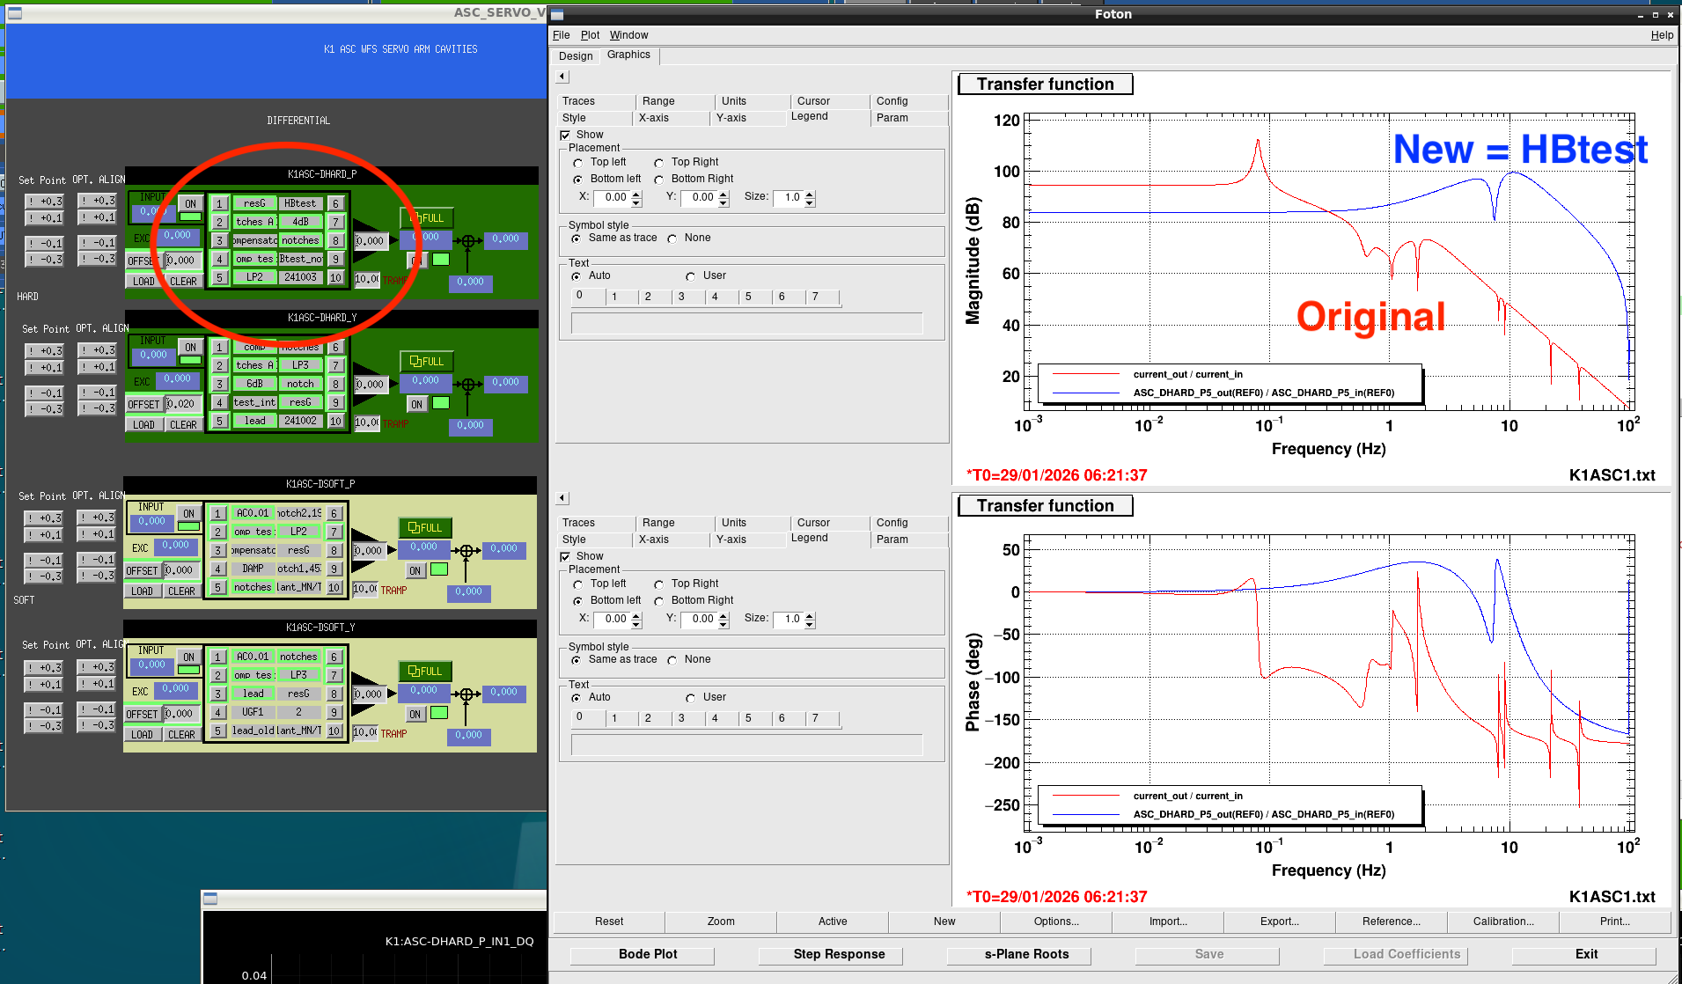Open the FULL screen for DHARD_Y

pos(427,362)
